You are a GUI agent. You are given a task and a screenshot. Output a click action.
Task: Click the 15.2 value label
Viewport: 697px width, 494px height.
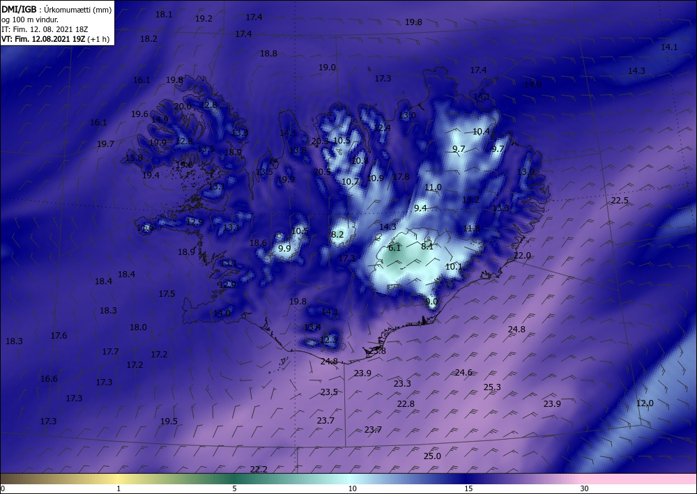coord(470,199)
